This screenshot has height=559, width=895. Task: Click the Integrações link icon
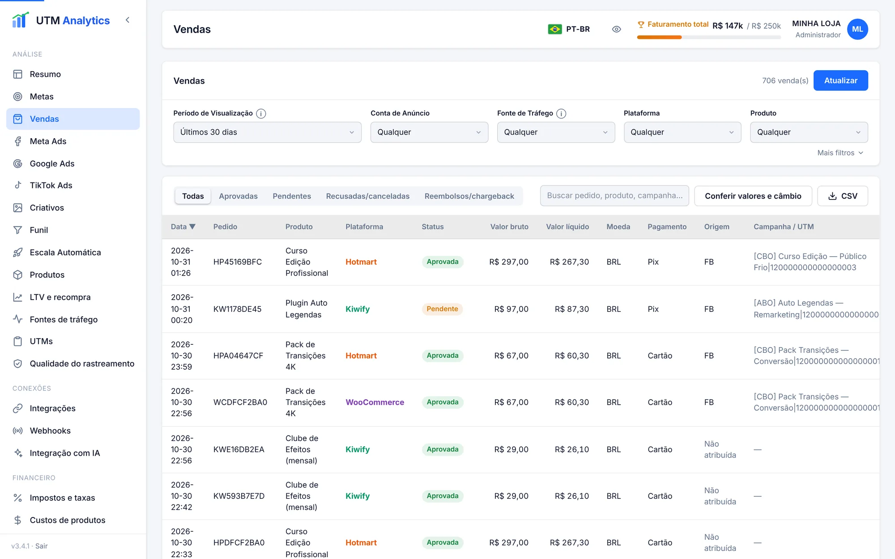(18, 408)
